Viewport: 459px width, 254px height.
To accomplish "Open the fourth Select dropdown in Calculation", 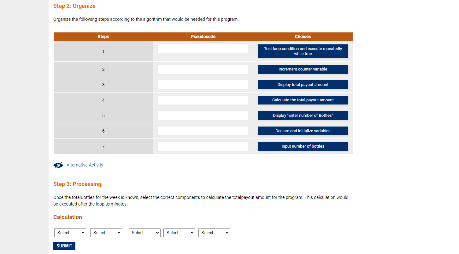I will coord(179,233).
